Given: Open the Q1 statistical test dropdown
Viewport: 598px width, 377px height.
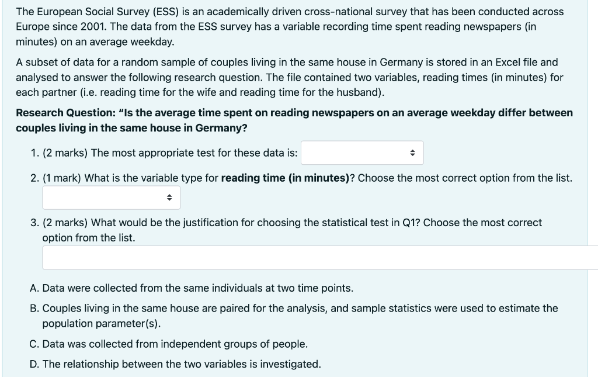Looking at the screenshot, I should [x=362, y=153].
